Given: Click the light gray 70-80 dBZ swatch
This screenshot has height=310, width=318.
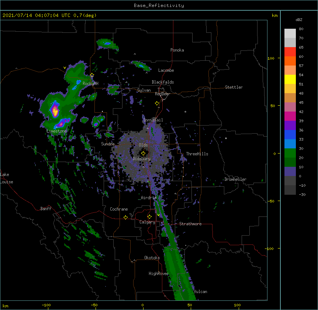Looking at the screenshot, I should (x=290, y=34).
